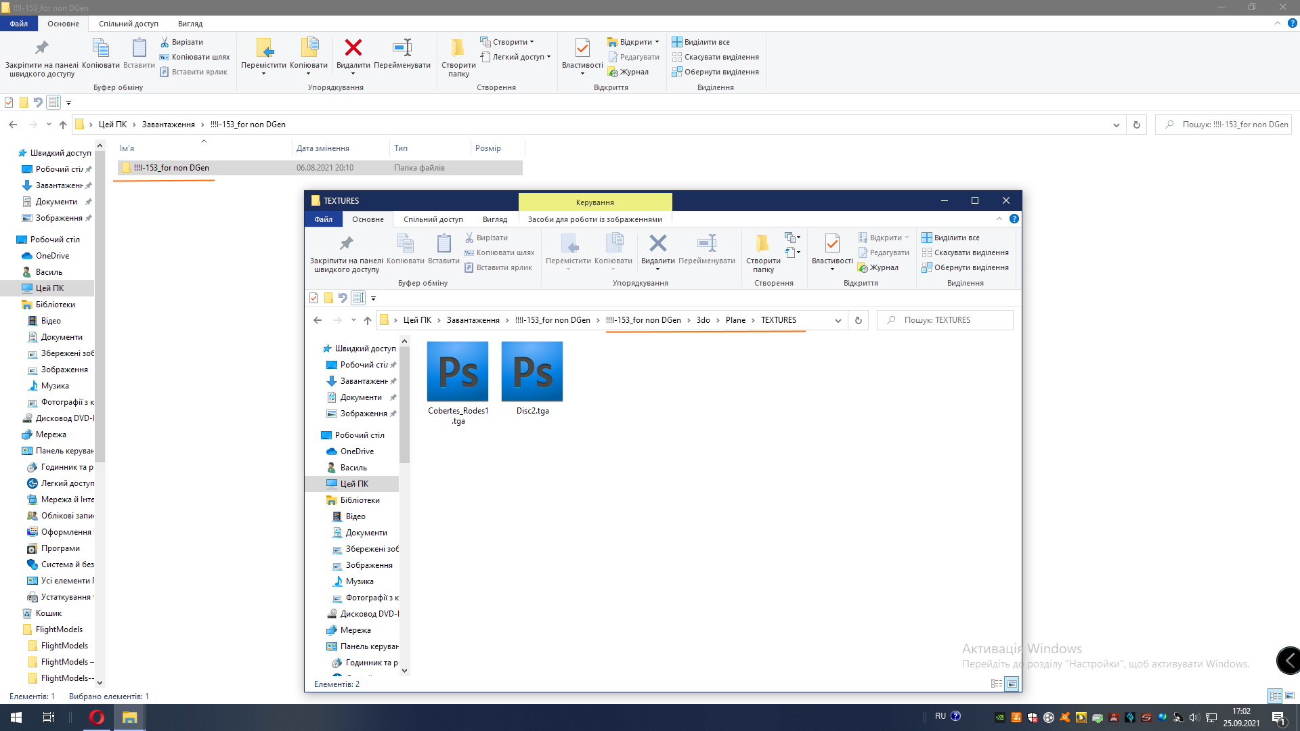Image resolution: width=1300 pixels, height=731 pixels.
Task: Click refresh icon next to TEXTURES address bar
Action: 858,320
